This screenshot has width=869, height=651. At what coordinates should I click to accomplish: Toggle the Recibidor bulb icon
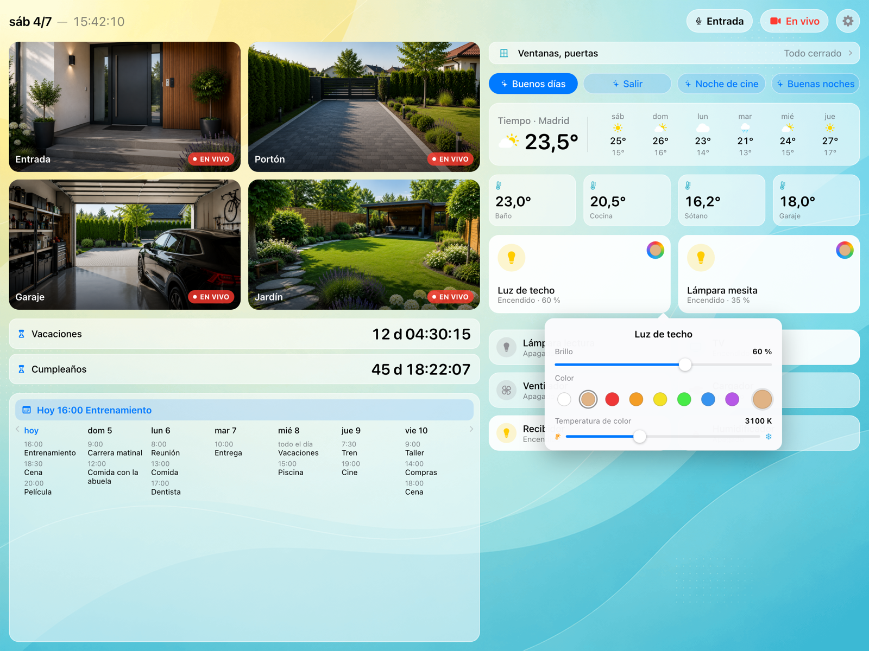pyautogui.click(x=507, y=432)
